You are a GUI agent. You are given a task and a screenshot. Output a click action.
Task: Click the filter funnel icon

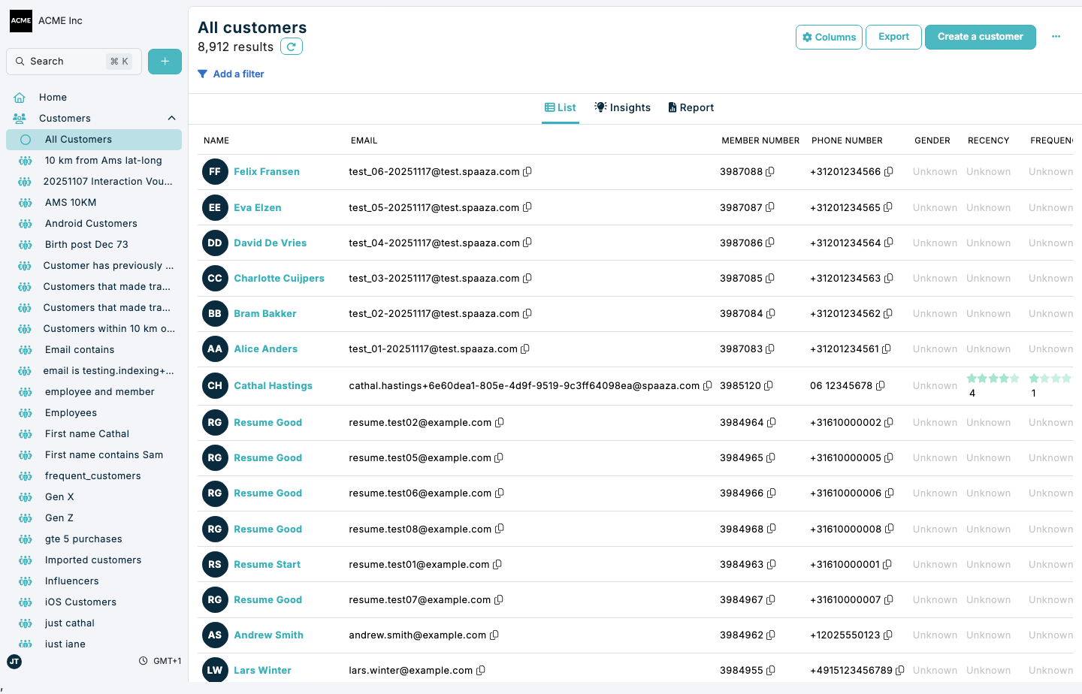201,74
